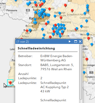
Task: Select the blue marker at Heilbronn
Action: [x=60, y=13]
